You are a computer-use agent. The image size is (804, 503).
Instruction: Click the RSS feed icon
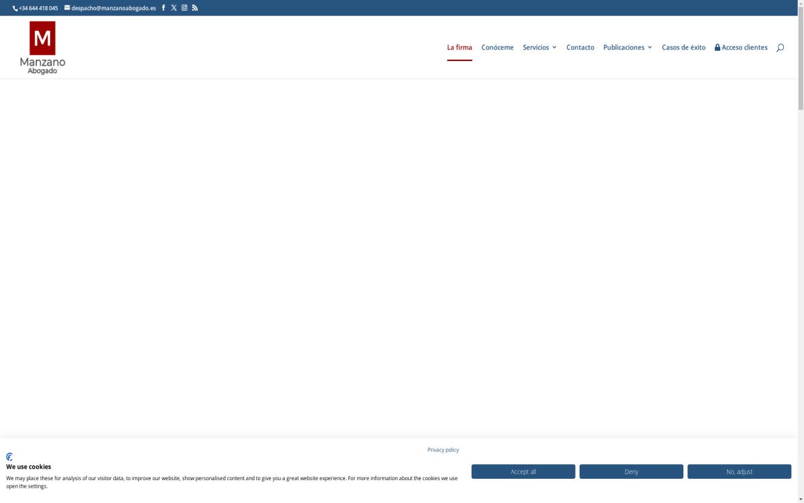pyautogui.click(x=195, y=8)
